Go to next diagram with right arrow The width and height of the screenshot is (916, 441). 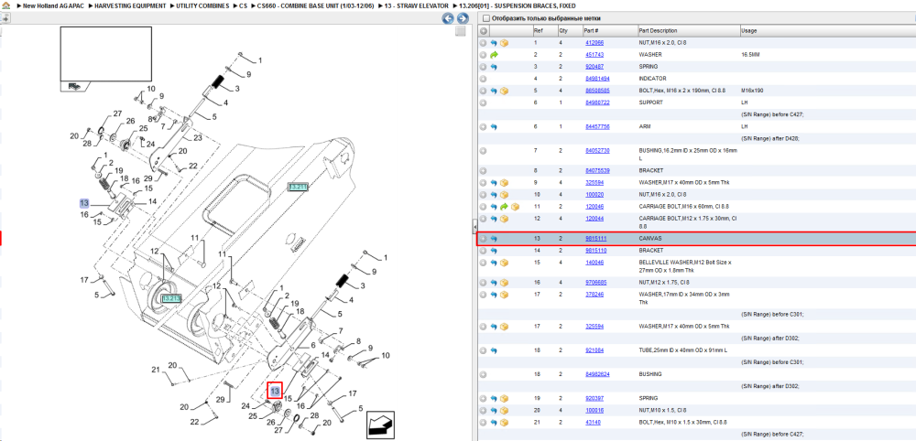click(x=461, y=18)
